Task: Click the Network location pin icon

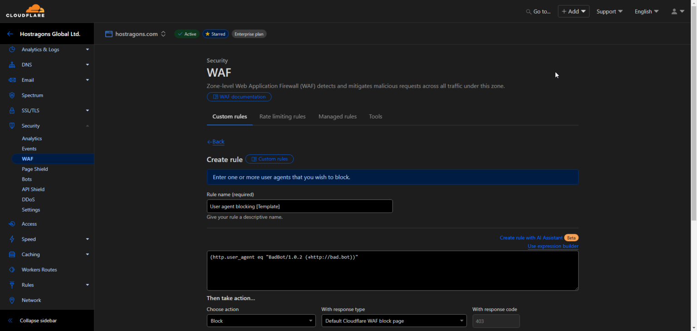Action: click(x=12, y=300)
